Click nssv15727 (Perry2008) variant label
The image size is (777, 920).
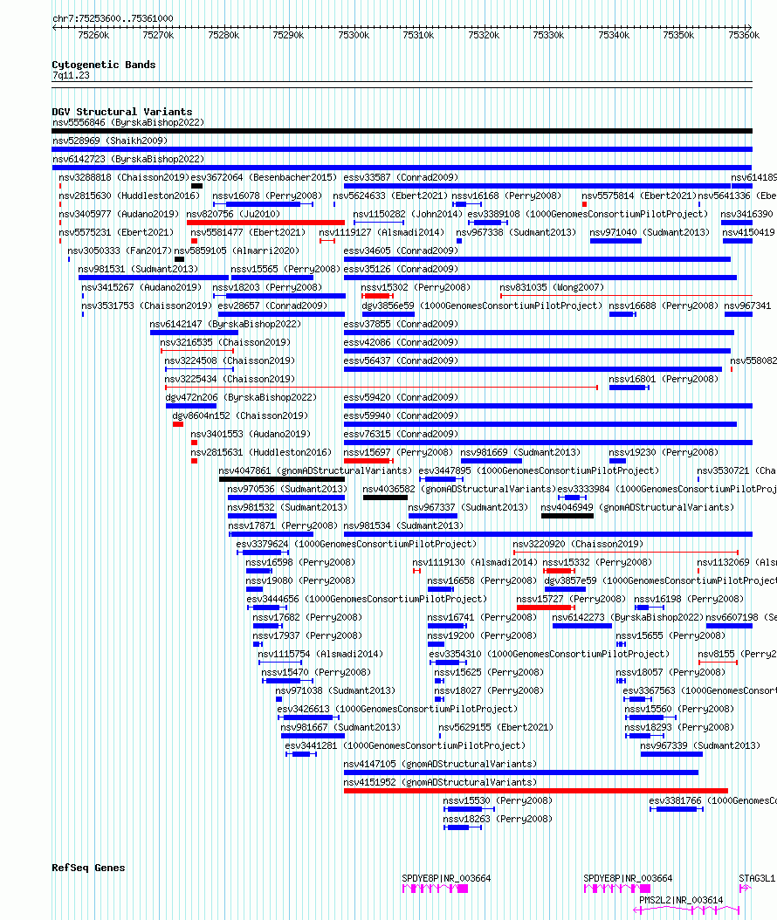point(572,599)
